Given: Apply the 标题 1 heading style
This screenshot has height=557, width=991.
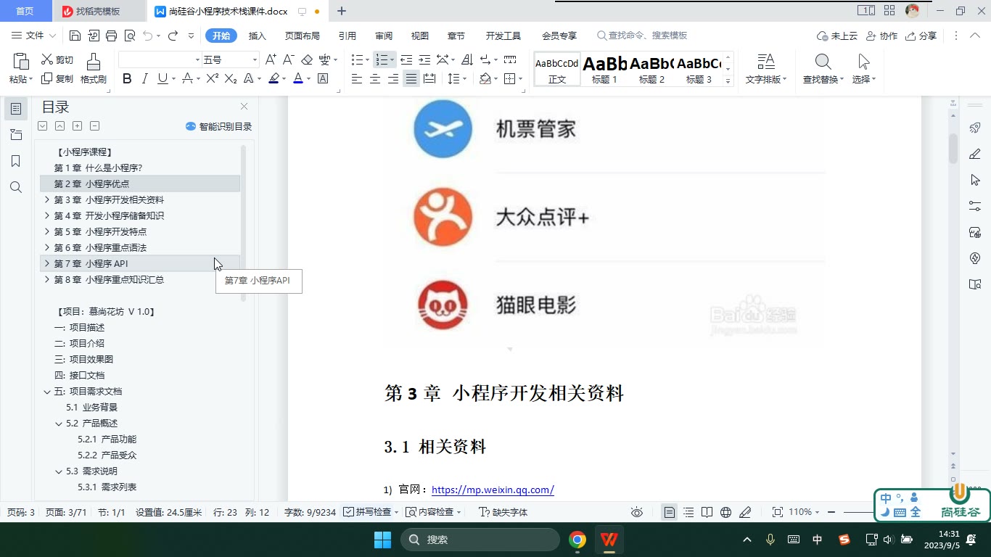Looking at the screenshot, I should (604, 69).
